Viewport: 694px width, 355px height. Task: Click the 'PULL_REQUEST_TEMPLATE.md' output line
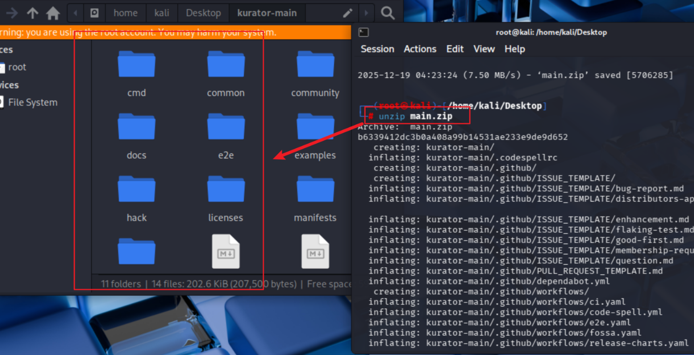coord(515,271)
